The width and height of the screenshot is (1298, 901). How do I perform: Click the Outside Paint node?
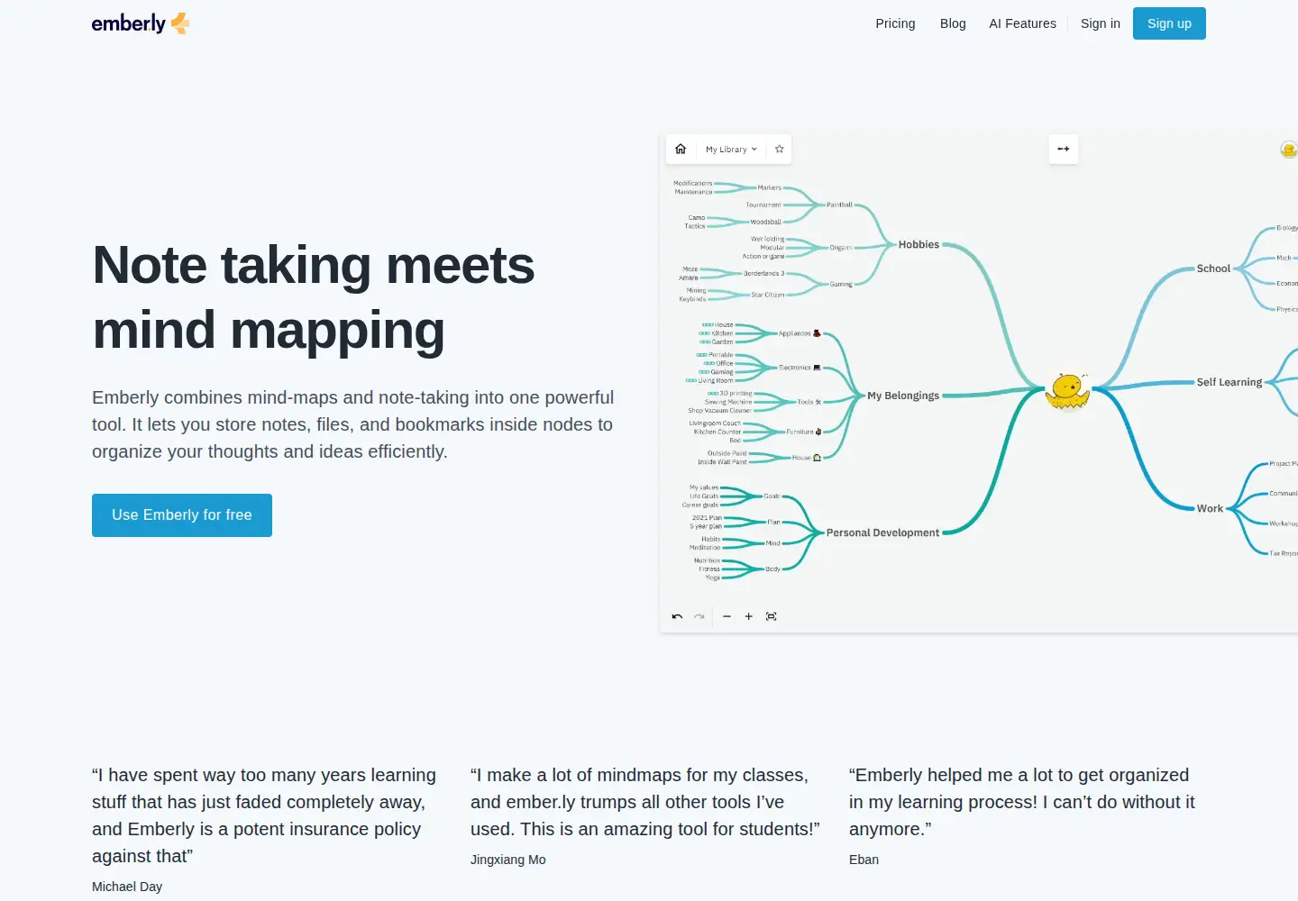[x=727, y=453]
